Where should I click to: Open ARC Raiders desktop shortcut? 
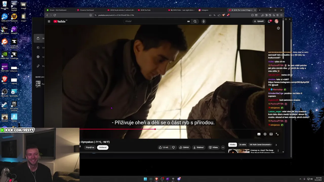click(5, 30)
